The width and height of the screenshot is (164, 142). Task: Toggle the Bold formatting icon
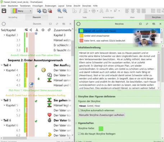pos(74,11)
